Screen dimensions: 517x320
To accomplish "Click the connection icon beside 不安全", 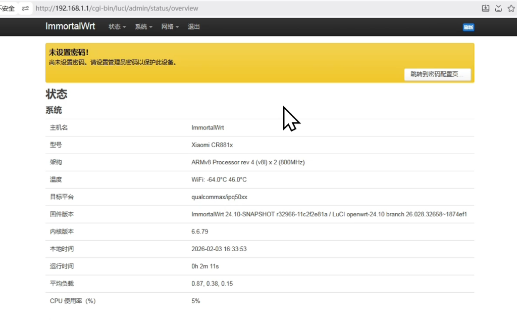I will [x=26, y=8].
